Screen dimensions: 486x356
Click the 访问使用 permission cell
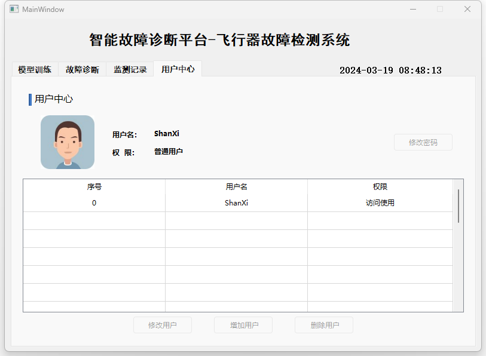pos(380,203)
